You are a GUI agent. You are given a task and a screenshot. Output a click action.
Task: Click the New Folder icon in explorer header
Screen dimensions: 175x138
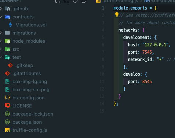[66, 1]
